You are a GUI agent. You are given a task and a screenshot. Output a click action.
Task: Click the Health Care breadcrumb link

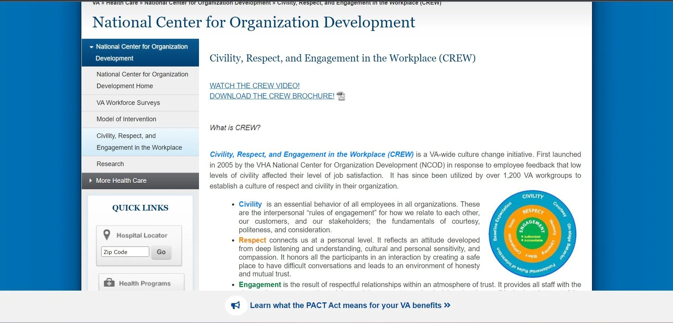[x=122, y=3]
